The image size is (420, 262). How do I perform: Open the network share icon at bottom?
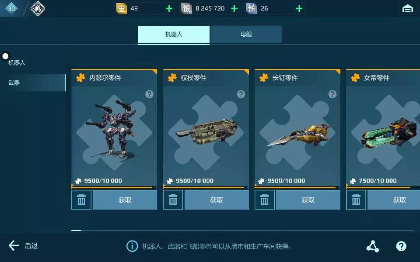point(373,246)
